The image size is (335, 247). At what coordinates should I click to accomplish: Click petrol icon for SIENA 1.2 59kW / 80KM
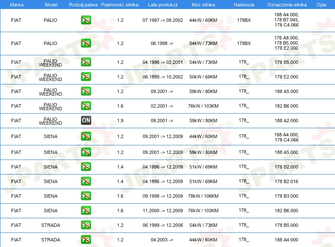86,152
